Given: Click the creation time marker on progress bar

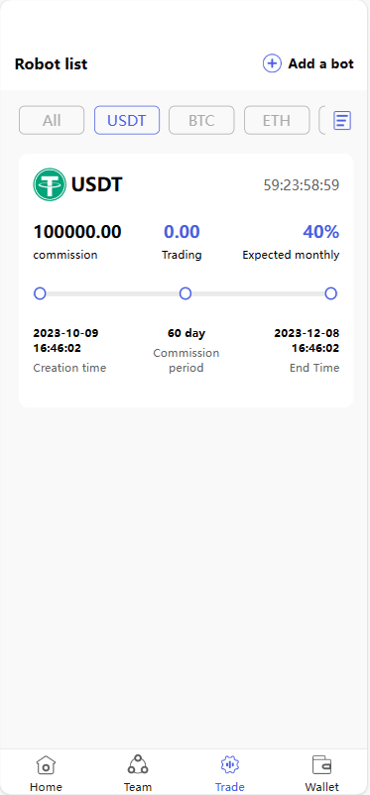Looking at the screenshot, I should click(40, 293).
